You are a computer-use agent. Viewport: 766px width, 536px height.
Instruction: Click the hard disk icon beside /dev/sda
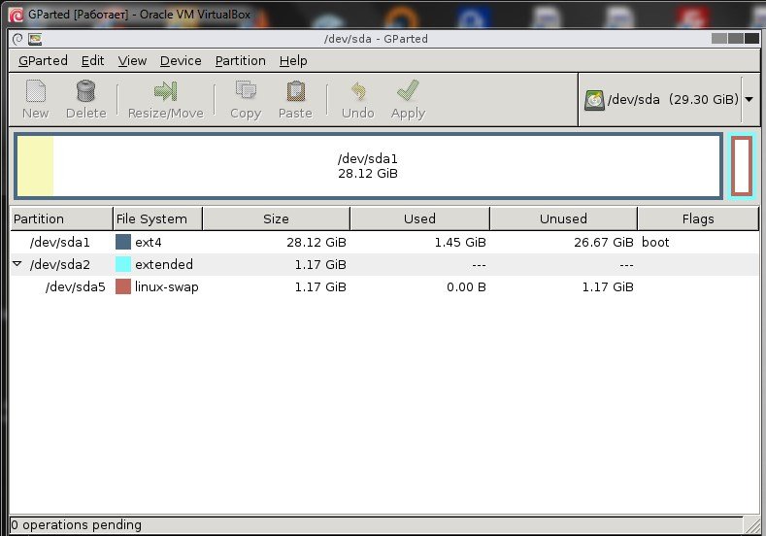593,100
